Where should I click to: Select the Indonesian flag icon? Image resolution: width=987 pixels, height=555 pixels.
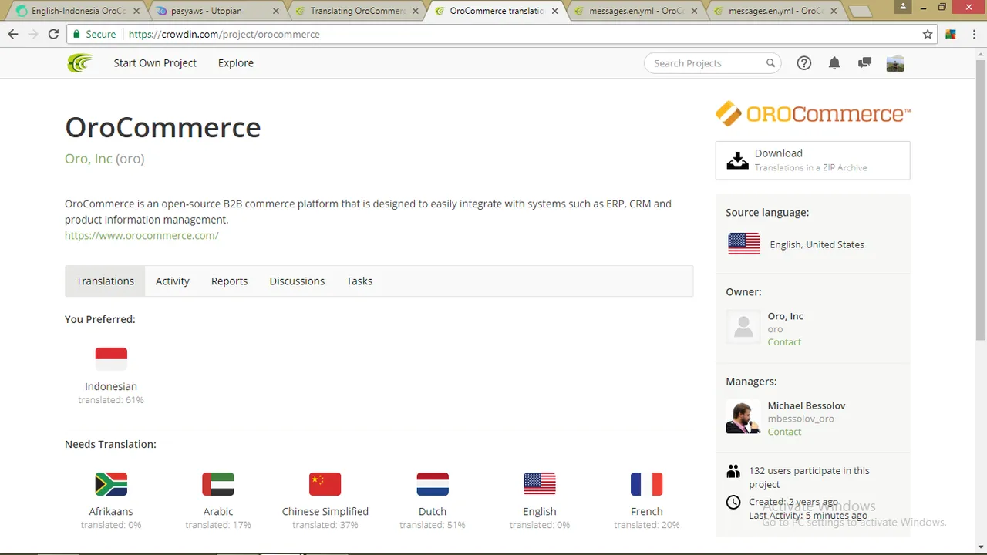click(111, 358)
